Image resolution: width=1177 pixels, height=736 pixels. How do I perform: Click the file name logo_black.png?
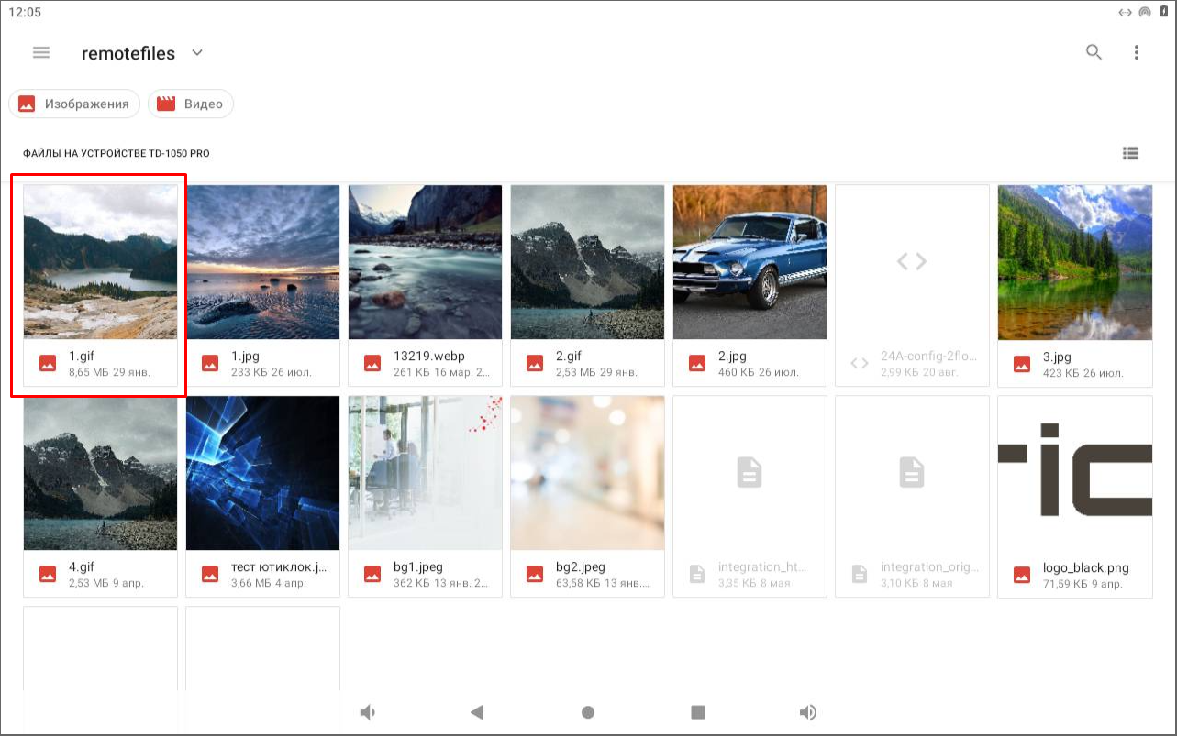[1086, 567]
